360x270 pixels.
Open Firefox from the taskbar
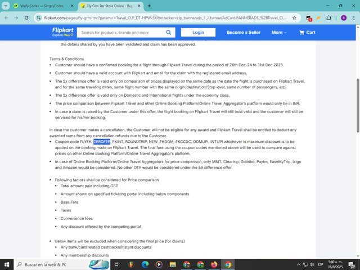(x=214, y=264)
